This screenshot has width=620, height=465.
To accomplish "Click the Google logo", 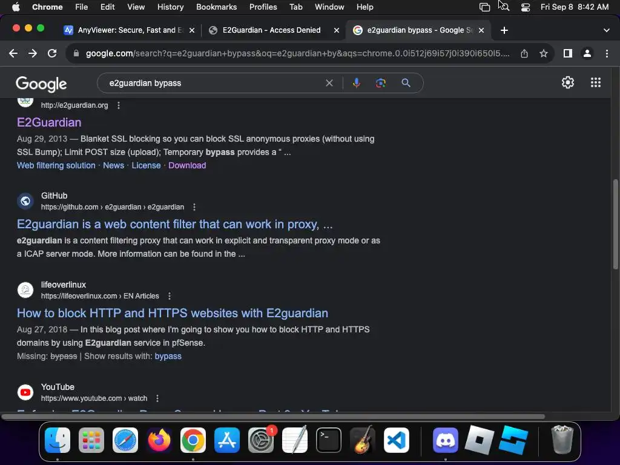I will point(41,84).
